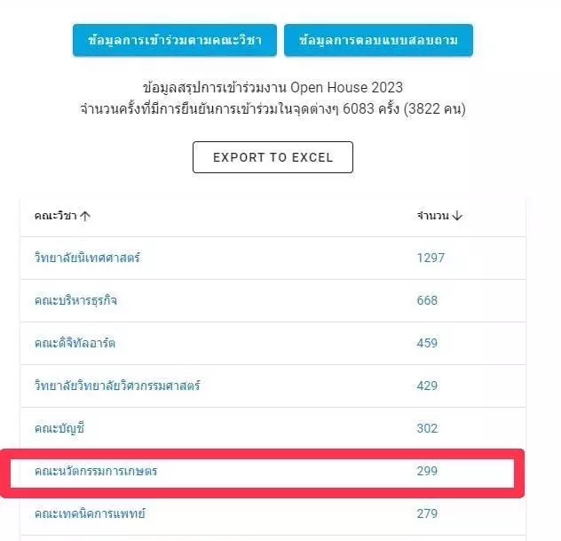Sort table by คณะวิชา column header
Image resolution: width=561 pixels, height=541 pixels.
(55, 216)
